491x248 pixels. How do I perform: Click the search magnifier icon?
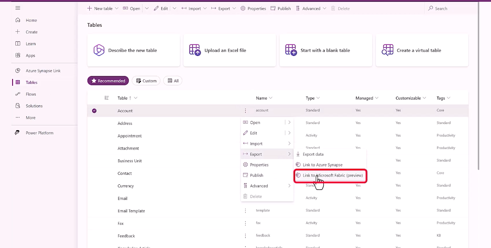pyautogui.click(x=430, y=8)
